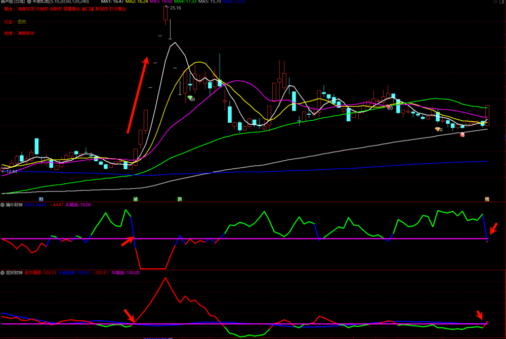506x339 pixels.
Task: Click the 25.16 high price label
Action: [176, 8]
